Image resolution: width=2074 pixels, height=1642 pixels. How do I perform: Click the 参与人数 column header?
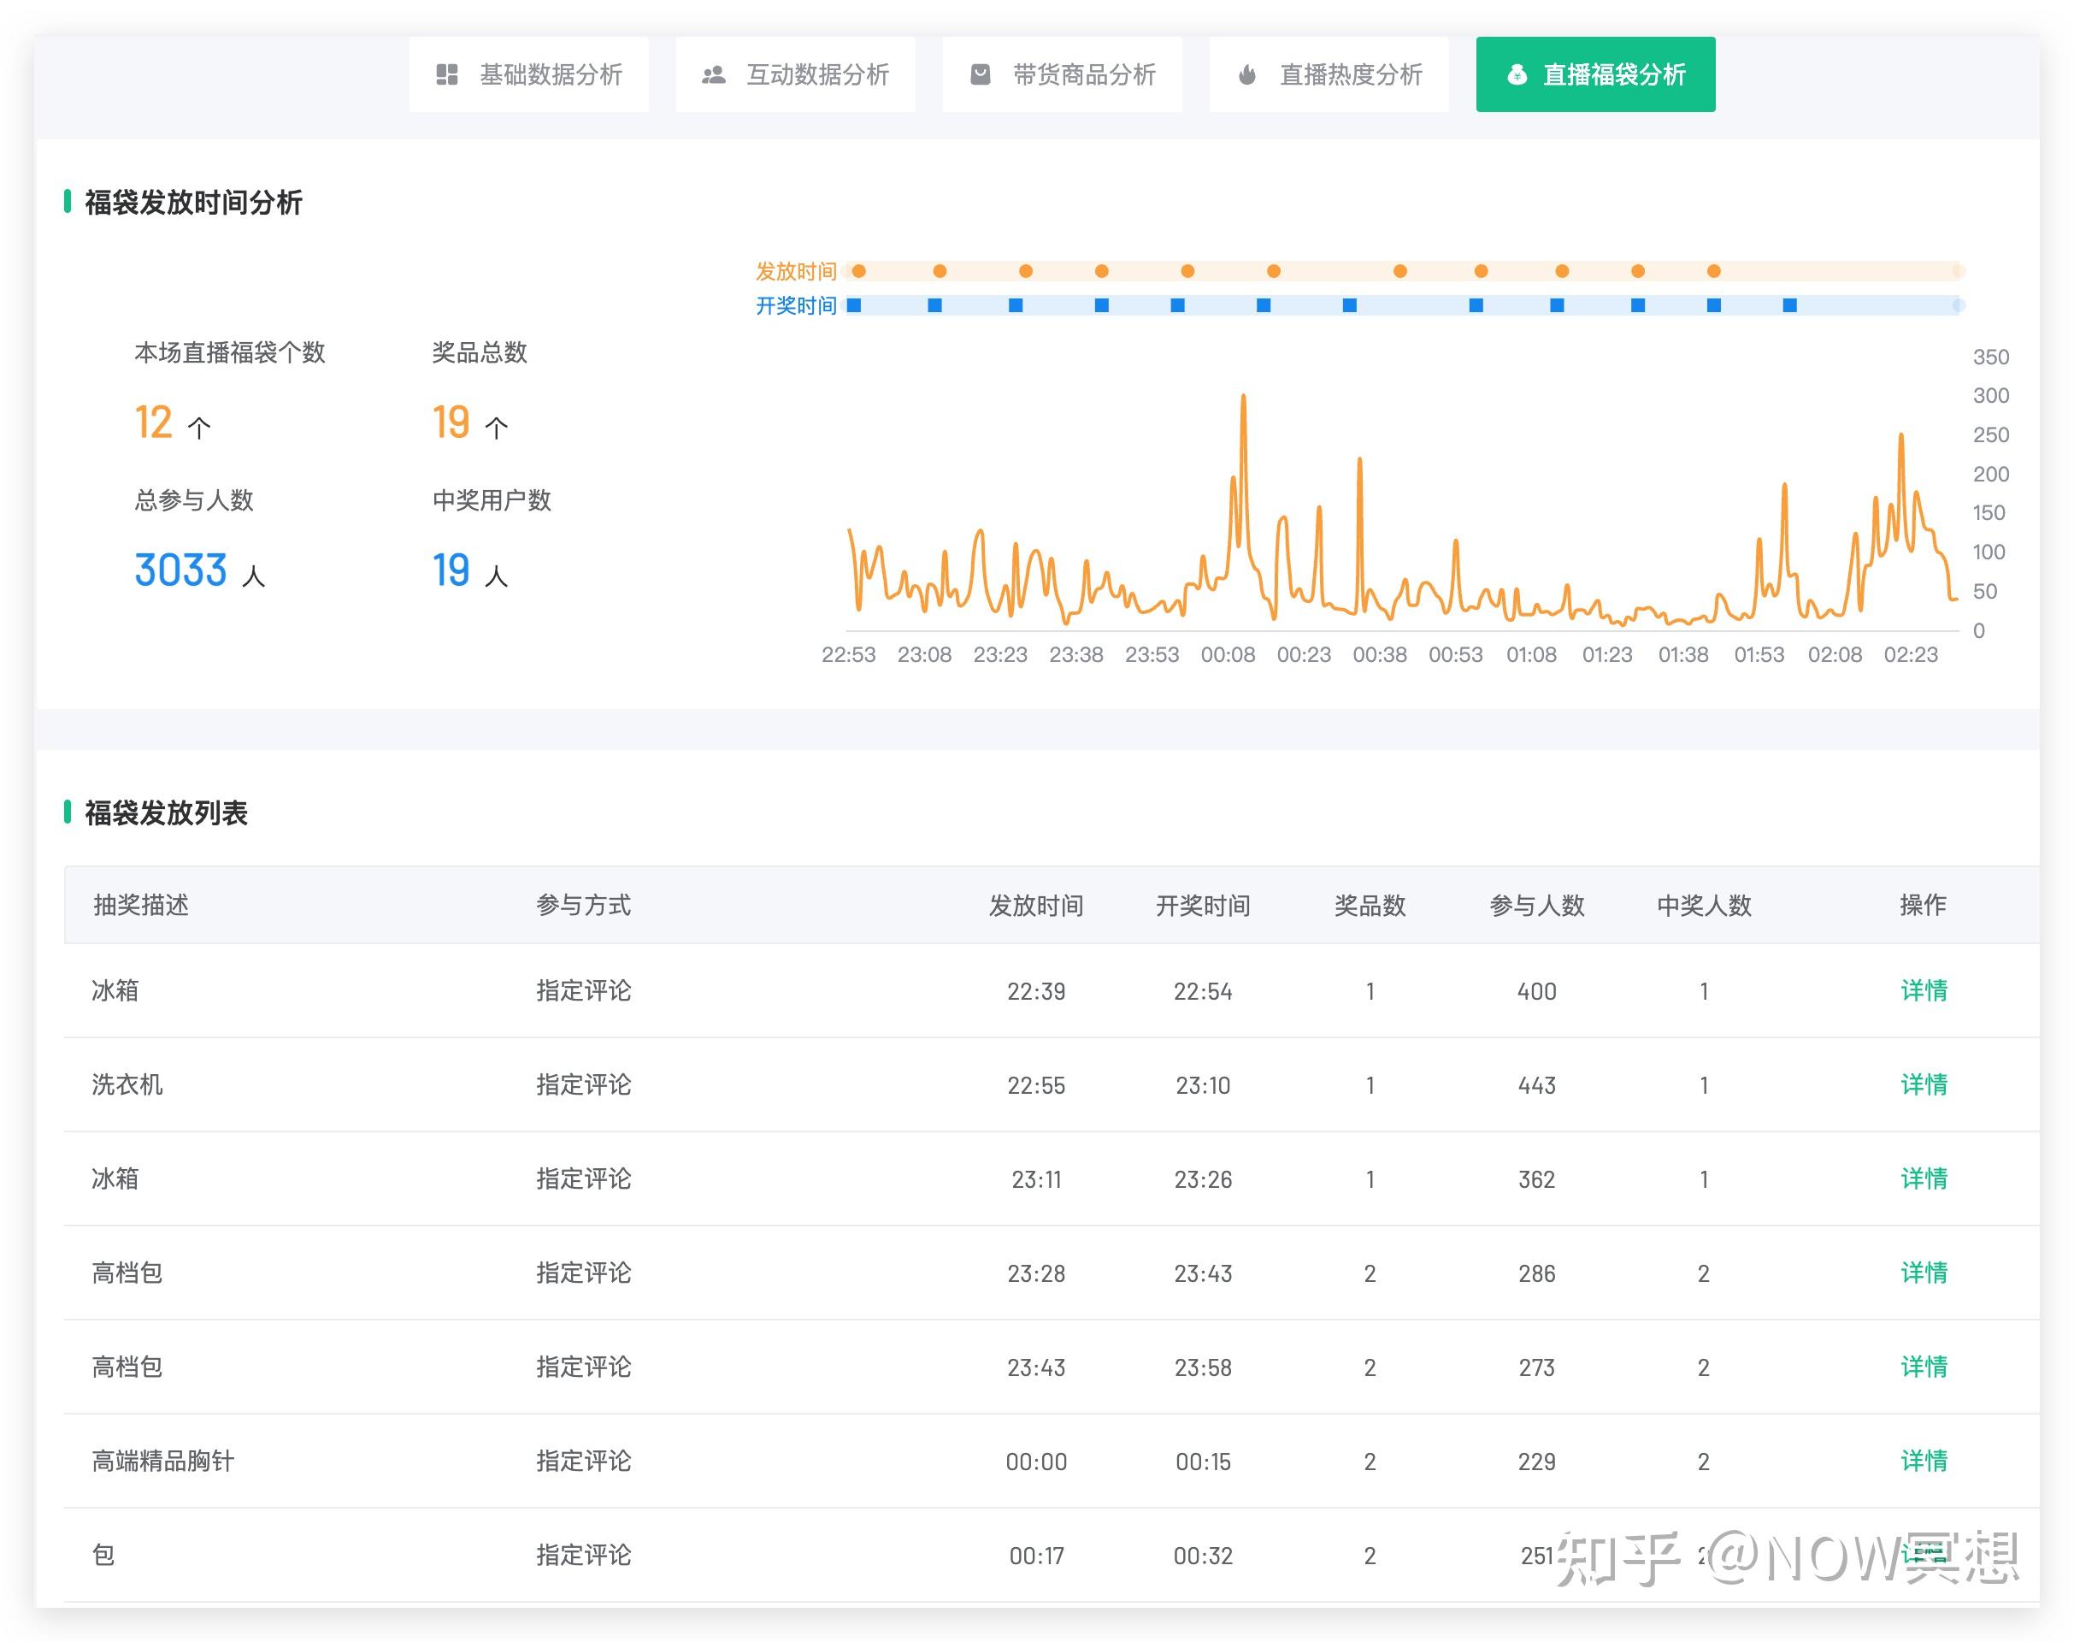coord(1537,906)
